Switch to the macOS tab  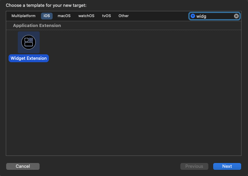click(64, 16)
